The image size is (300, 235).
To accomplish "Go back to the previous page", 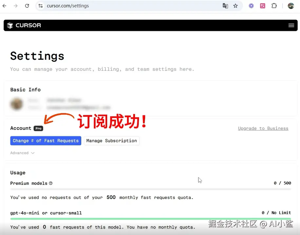I will tap(5, 6).
